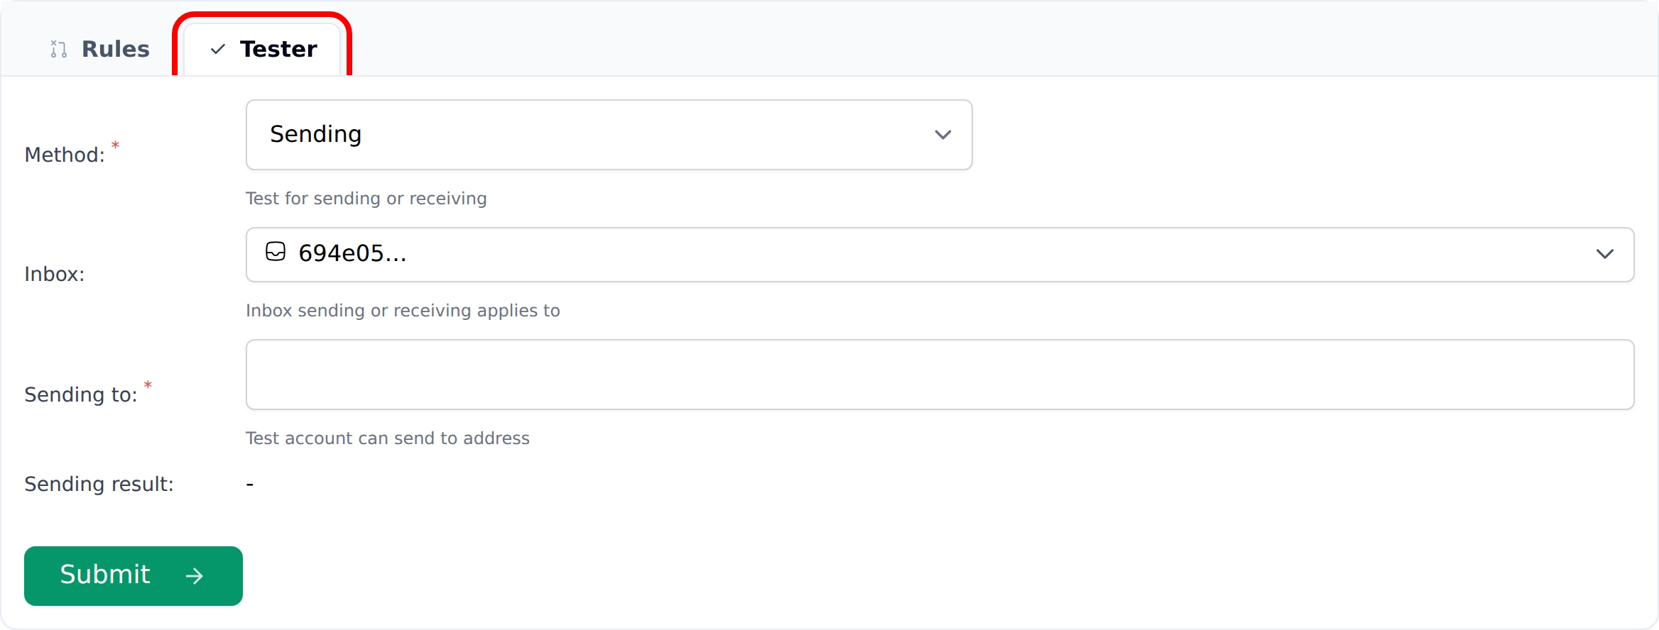Click the inbox tray icon beside 694e05
The height and width of the screenshot is (630, 1659).
click(x=276, y=252)
